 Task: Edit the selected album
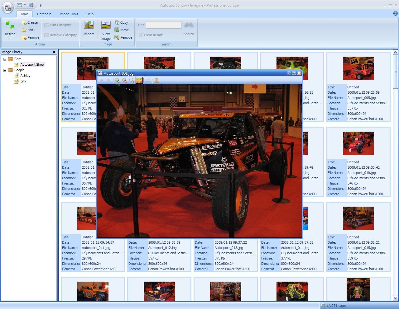(x=27, y=30)
